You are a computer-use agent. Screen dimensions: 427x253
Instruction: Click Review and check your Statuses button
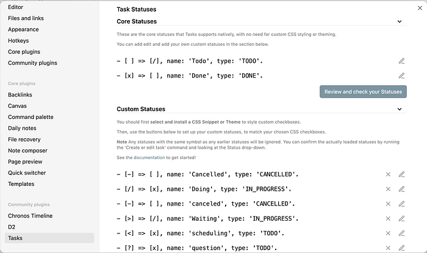click(363, 91)
